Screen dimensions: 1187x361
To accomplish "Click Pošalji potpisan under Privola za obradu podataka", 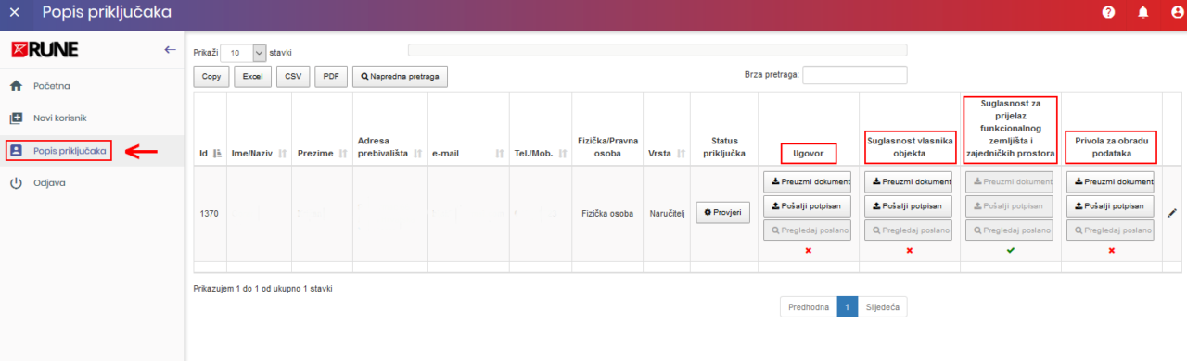I will tap(1110, 205).
